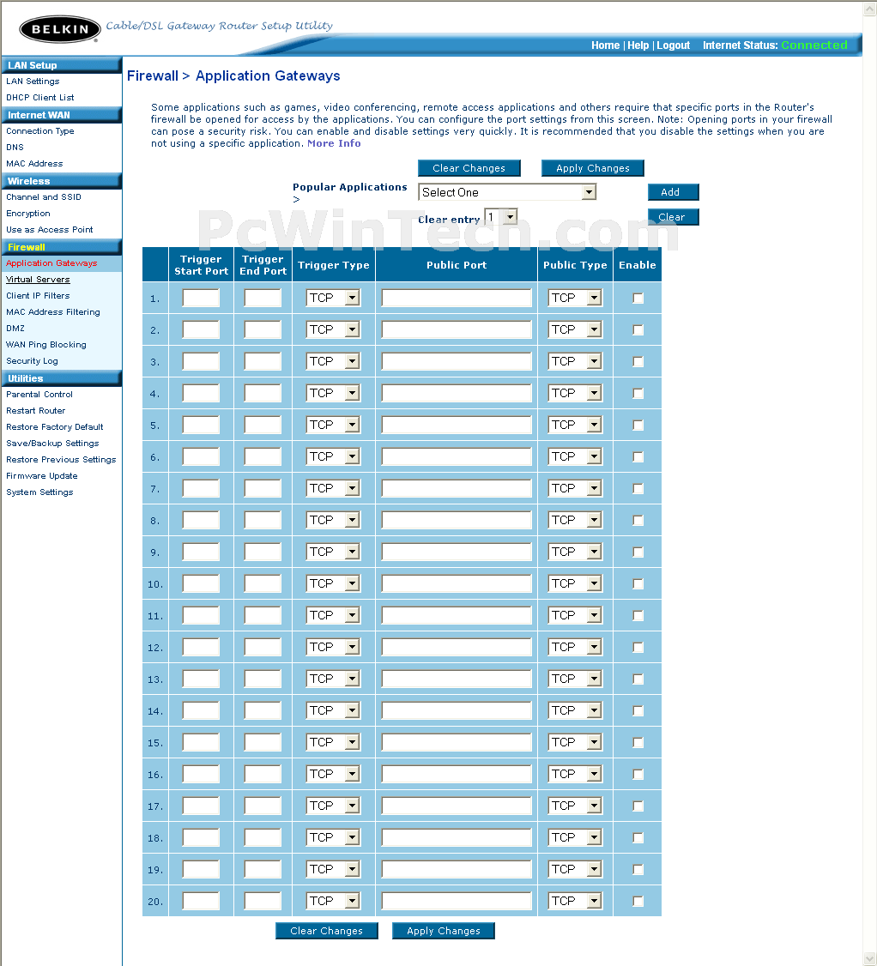The width and height of the screenshot is (877, 966).
Task: Open System Settings page
Action: tap(39, 492)
